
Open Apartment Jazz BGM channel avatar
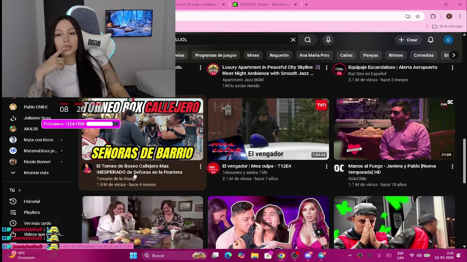coord(213,70)
